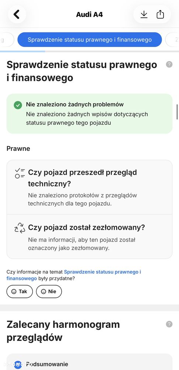Tap the blue Podsumowanie icon
The image size is (179, 370).
18,364
